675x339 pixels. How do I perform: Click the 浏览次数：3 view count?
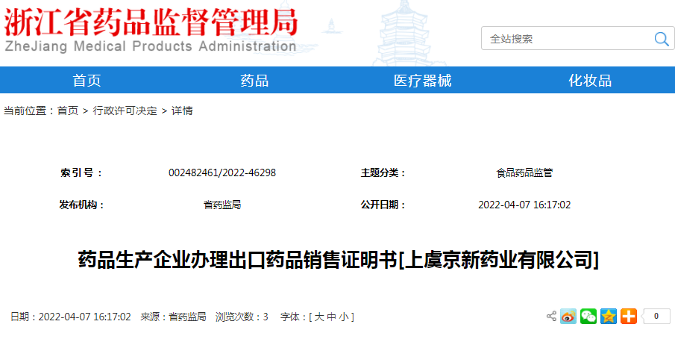coord(242,317)
